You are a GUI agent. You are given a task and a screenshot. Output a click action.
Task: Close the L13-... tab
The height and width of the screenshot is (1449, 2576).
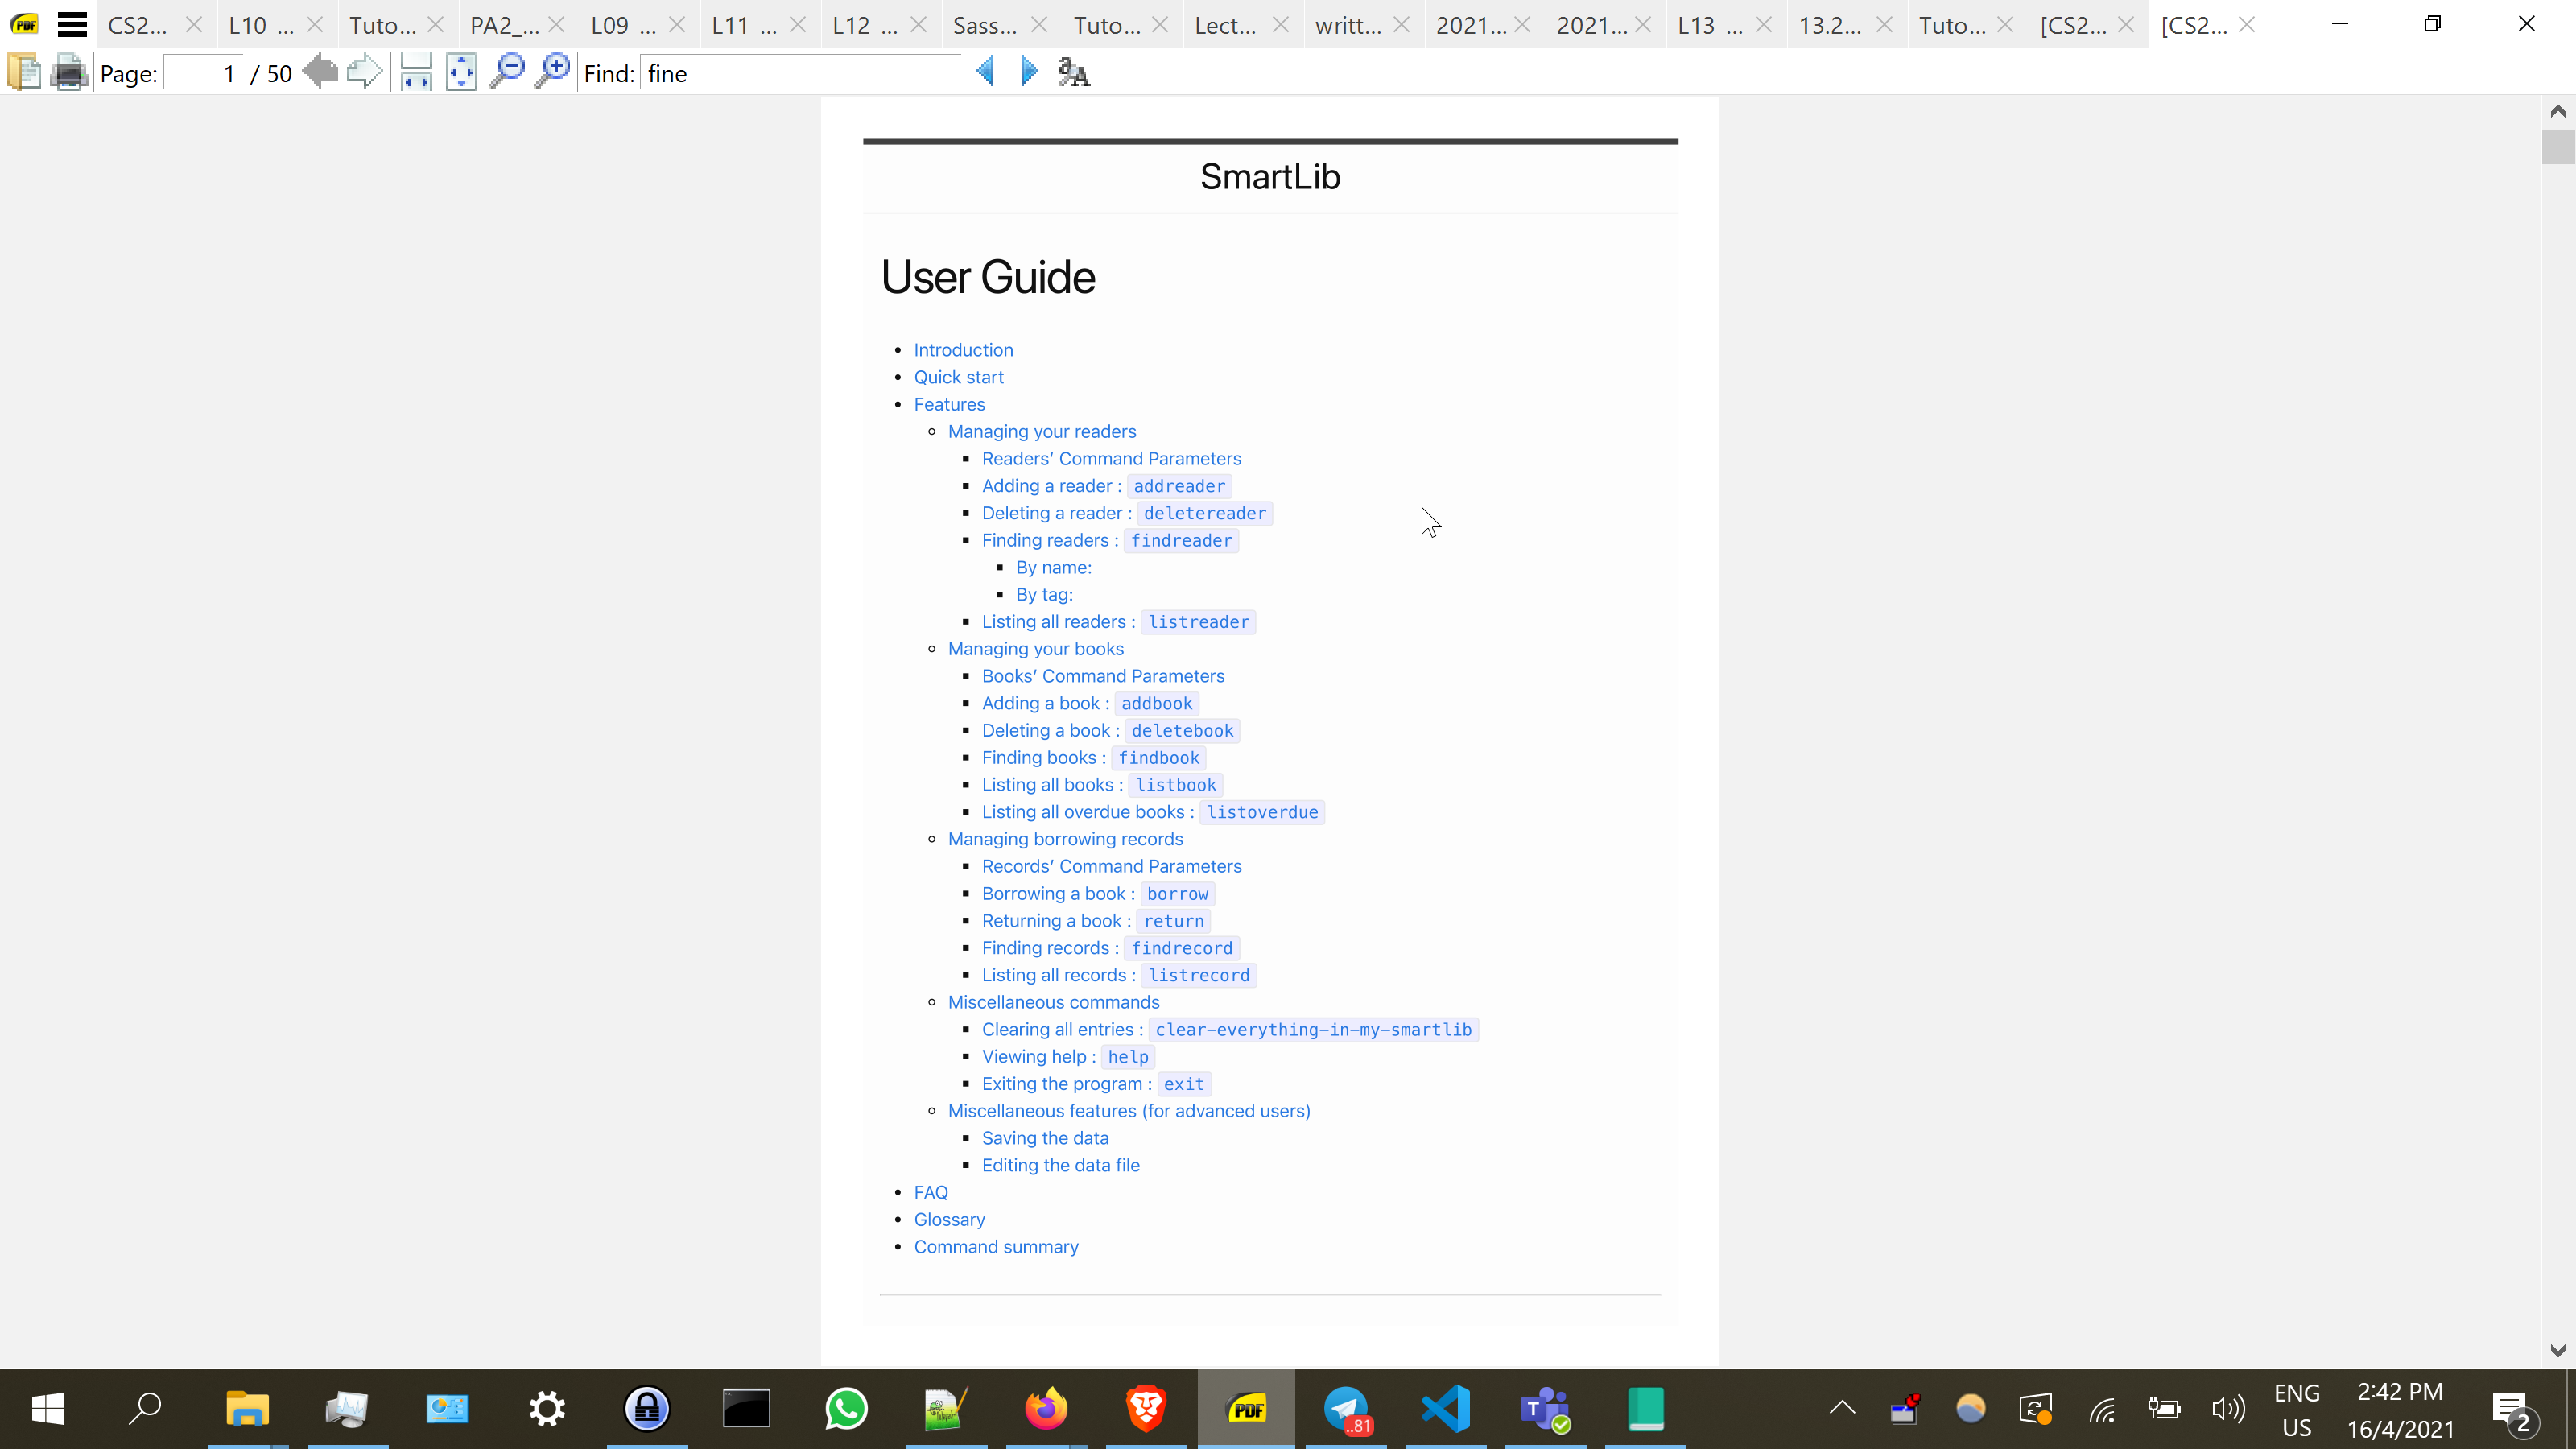(1764, 25)
